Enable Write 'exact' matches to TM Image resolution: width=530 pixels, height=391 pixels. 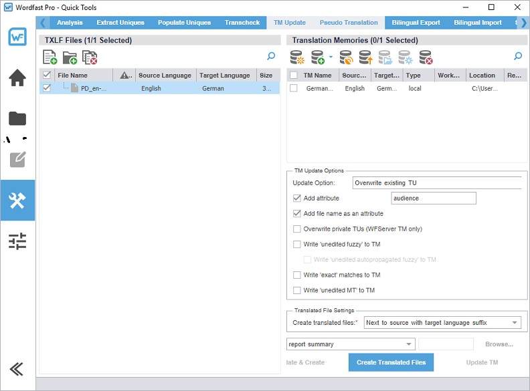(x=297, y=275)
